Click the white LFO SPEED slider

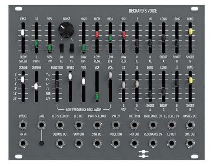(x=70, y=76)
